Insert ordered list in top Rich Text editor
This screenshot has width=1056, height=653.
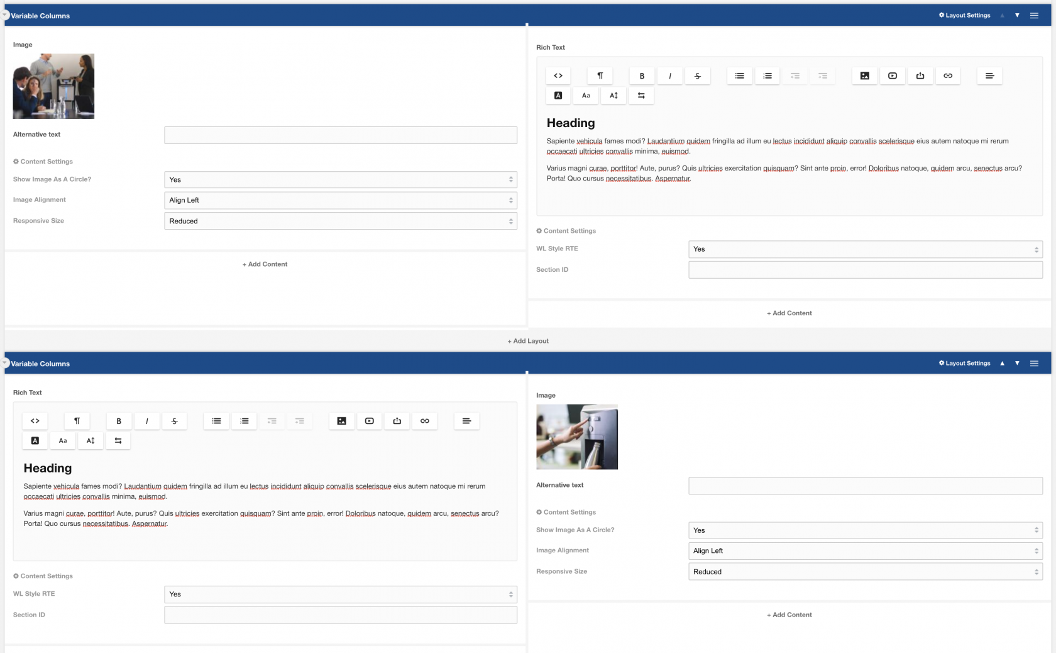767,75
